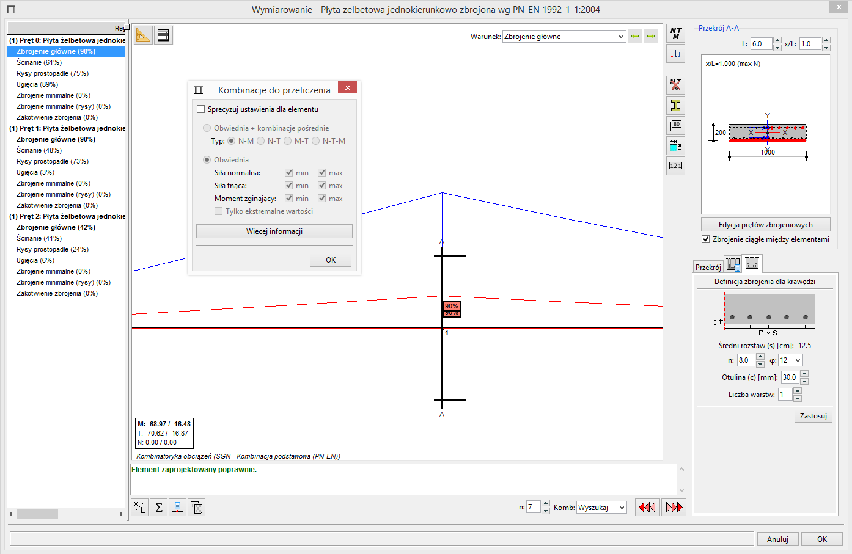Click the I-beam section icon
Image resolution: width=852 pixels, height=554 pixels.
[675, 105]
